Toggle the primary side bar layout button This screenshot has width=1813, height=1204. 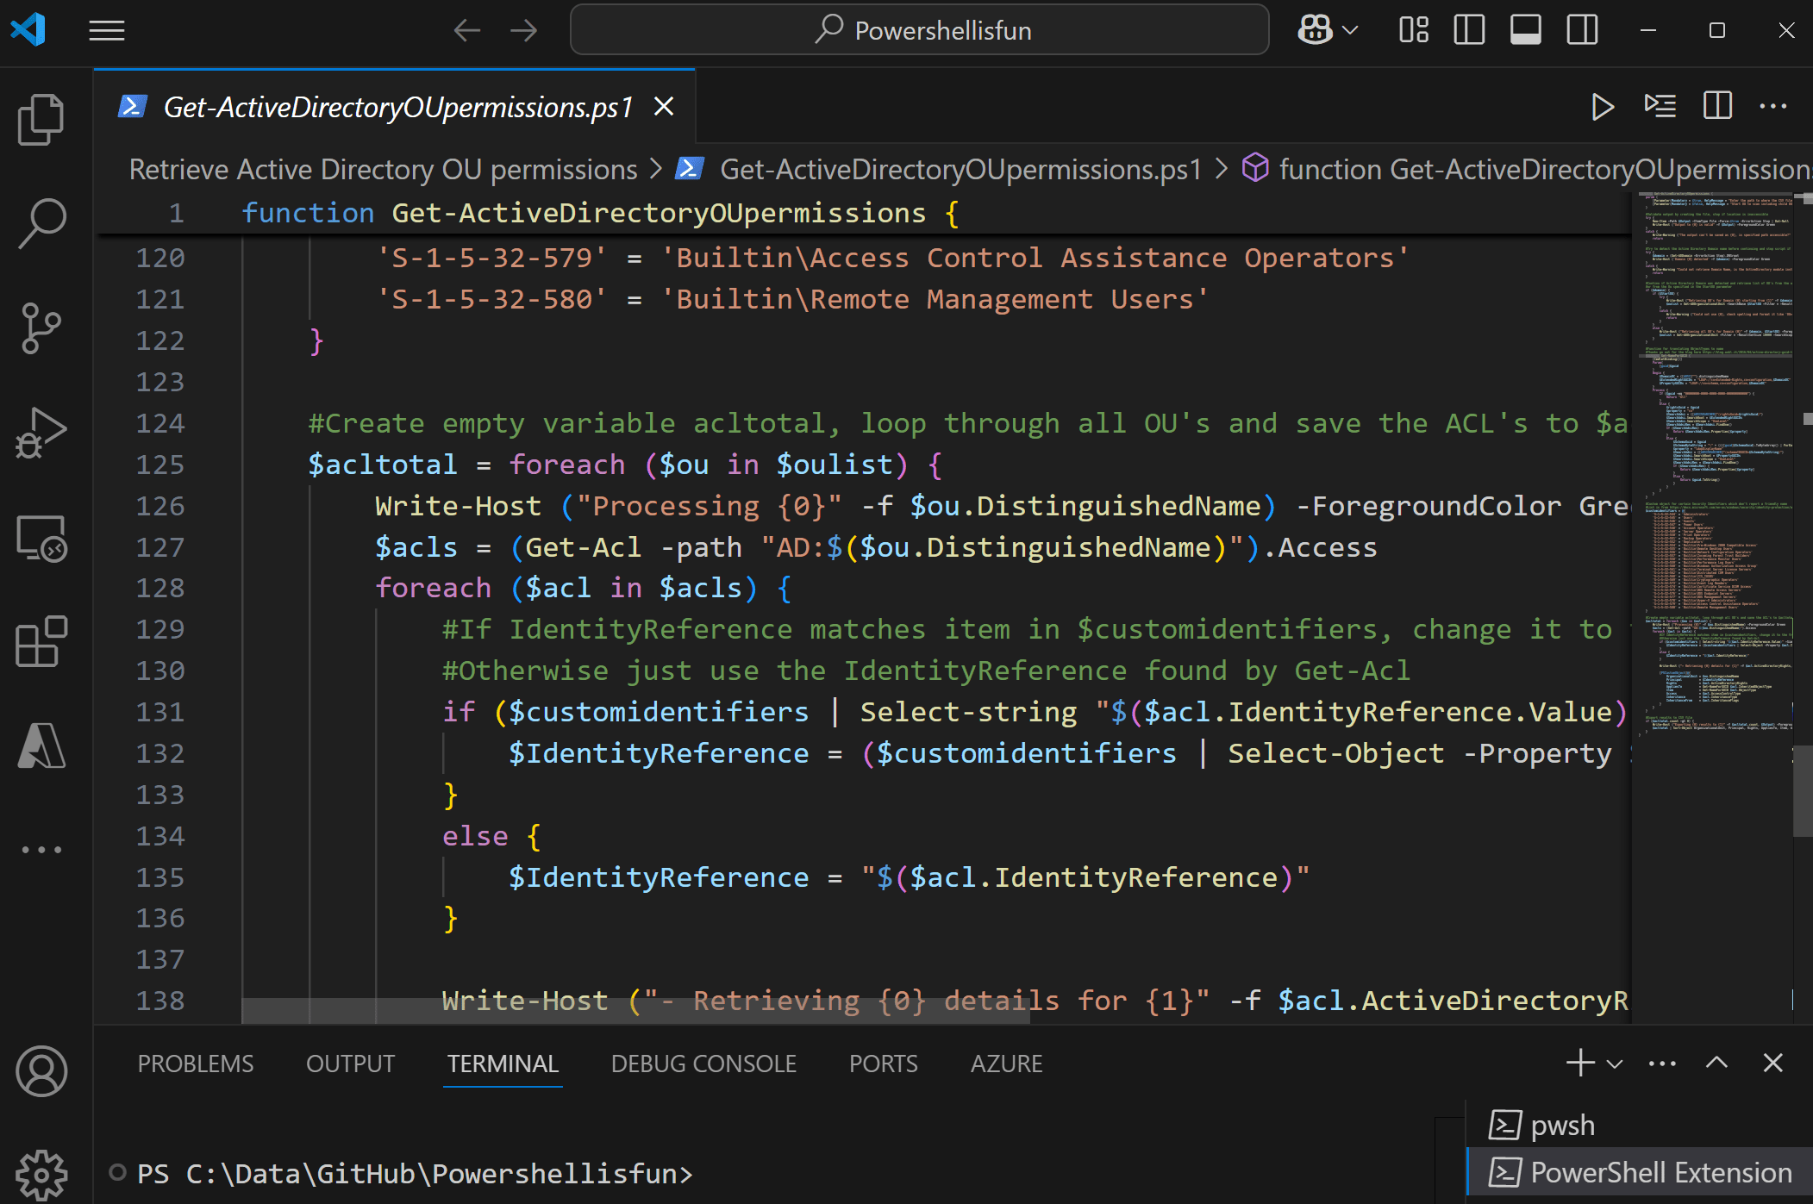point(1469,31)
